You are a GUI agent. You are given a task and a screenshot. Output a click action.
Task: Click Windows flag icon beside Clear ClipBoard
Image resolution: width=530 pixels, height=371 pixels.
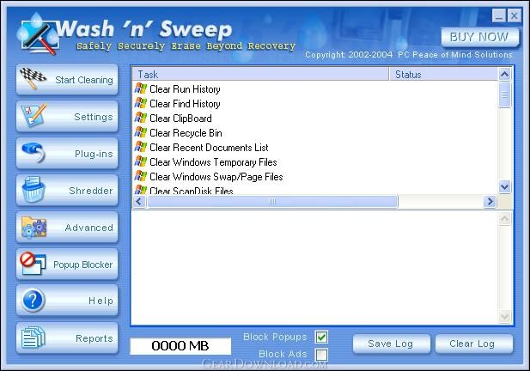[x=141, y=118]
